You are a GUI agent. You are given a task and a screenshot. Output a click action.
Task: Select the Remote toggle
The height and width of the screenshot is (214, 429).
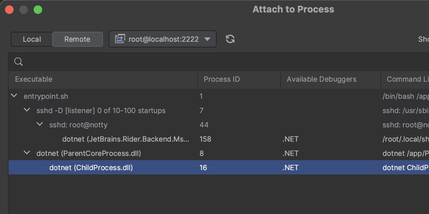pyautogui.click(x=77, y=39)
